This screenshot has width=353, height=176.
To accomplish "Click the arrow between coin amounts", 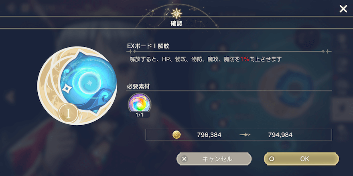I will [245, 135].
